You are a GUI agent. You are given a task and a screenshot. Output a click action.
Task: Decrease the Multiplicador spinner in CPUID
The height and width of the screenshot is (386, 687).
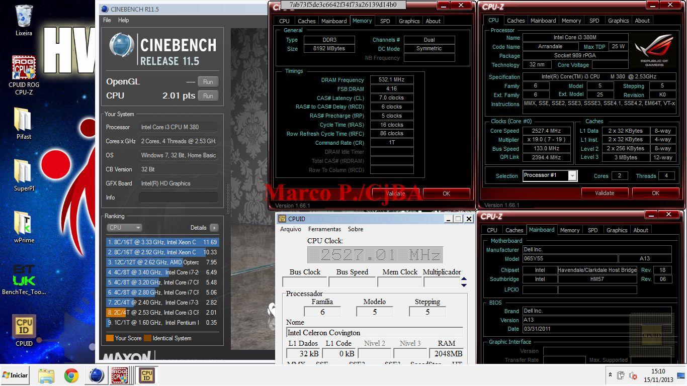[x=464, y=285]
